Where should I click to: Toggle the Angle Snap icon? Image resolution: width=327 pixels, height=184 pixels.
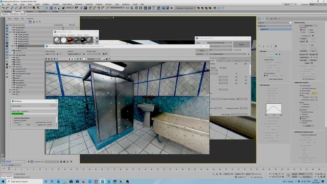point(94,8)
